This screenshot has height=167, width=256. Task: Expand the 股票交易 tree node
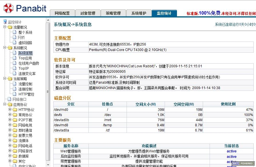[x=10, y=135]
